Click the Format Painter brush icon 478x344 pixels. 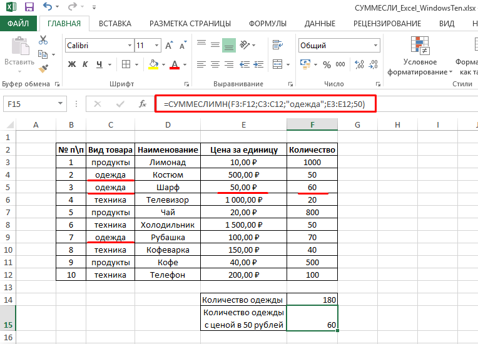43,68
